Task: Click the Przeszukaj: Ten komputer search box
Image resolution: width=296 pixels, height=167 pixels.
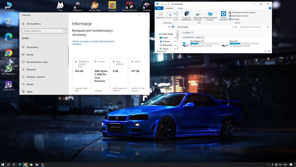Action: point(254,27)
